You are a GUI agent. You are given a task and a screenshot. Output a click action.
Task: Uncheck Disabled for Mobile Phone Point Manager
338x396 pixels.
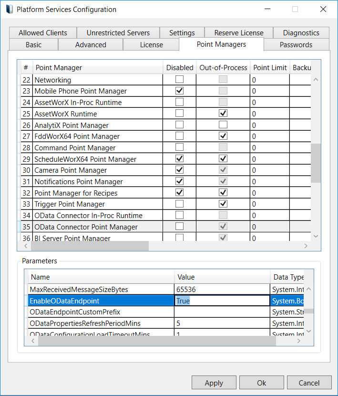(180, 91)
